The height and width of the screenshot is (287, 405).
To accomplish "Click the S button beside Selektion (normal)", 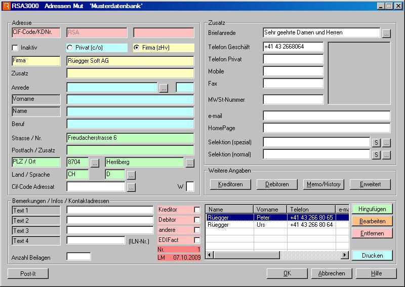I will click(376, 154).
